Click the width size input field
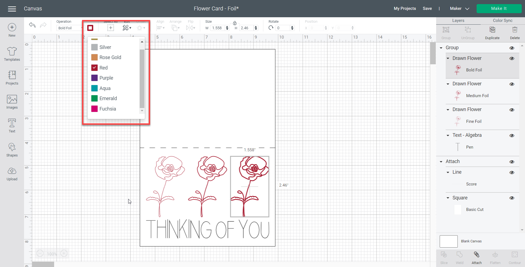 (217, 28)
